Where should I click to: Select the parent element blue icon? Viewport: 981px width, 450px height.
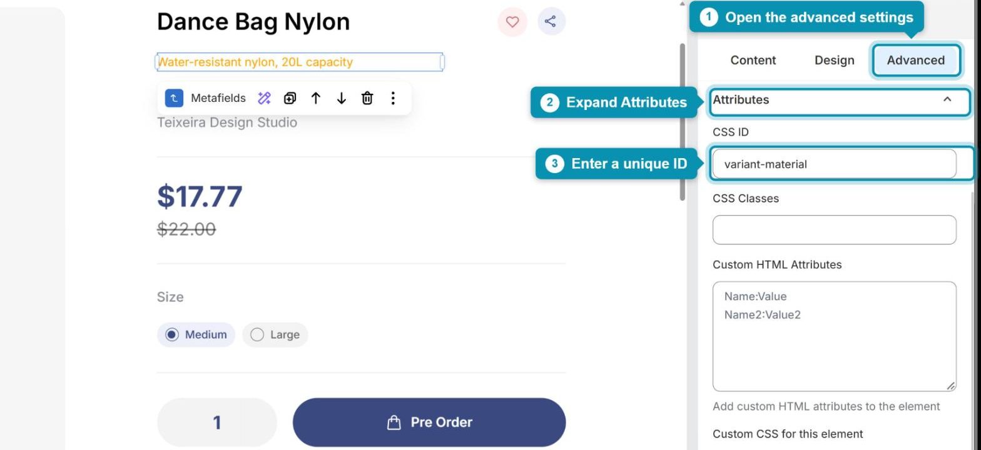[174, 98]
